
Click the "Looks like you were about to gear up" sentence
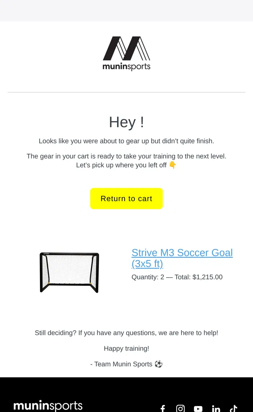[126, 141]
